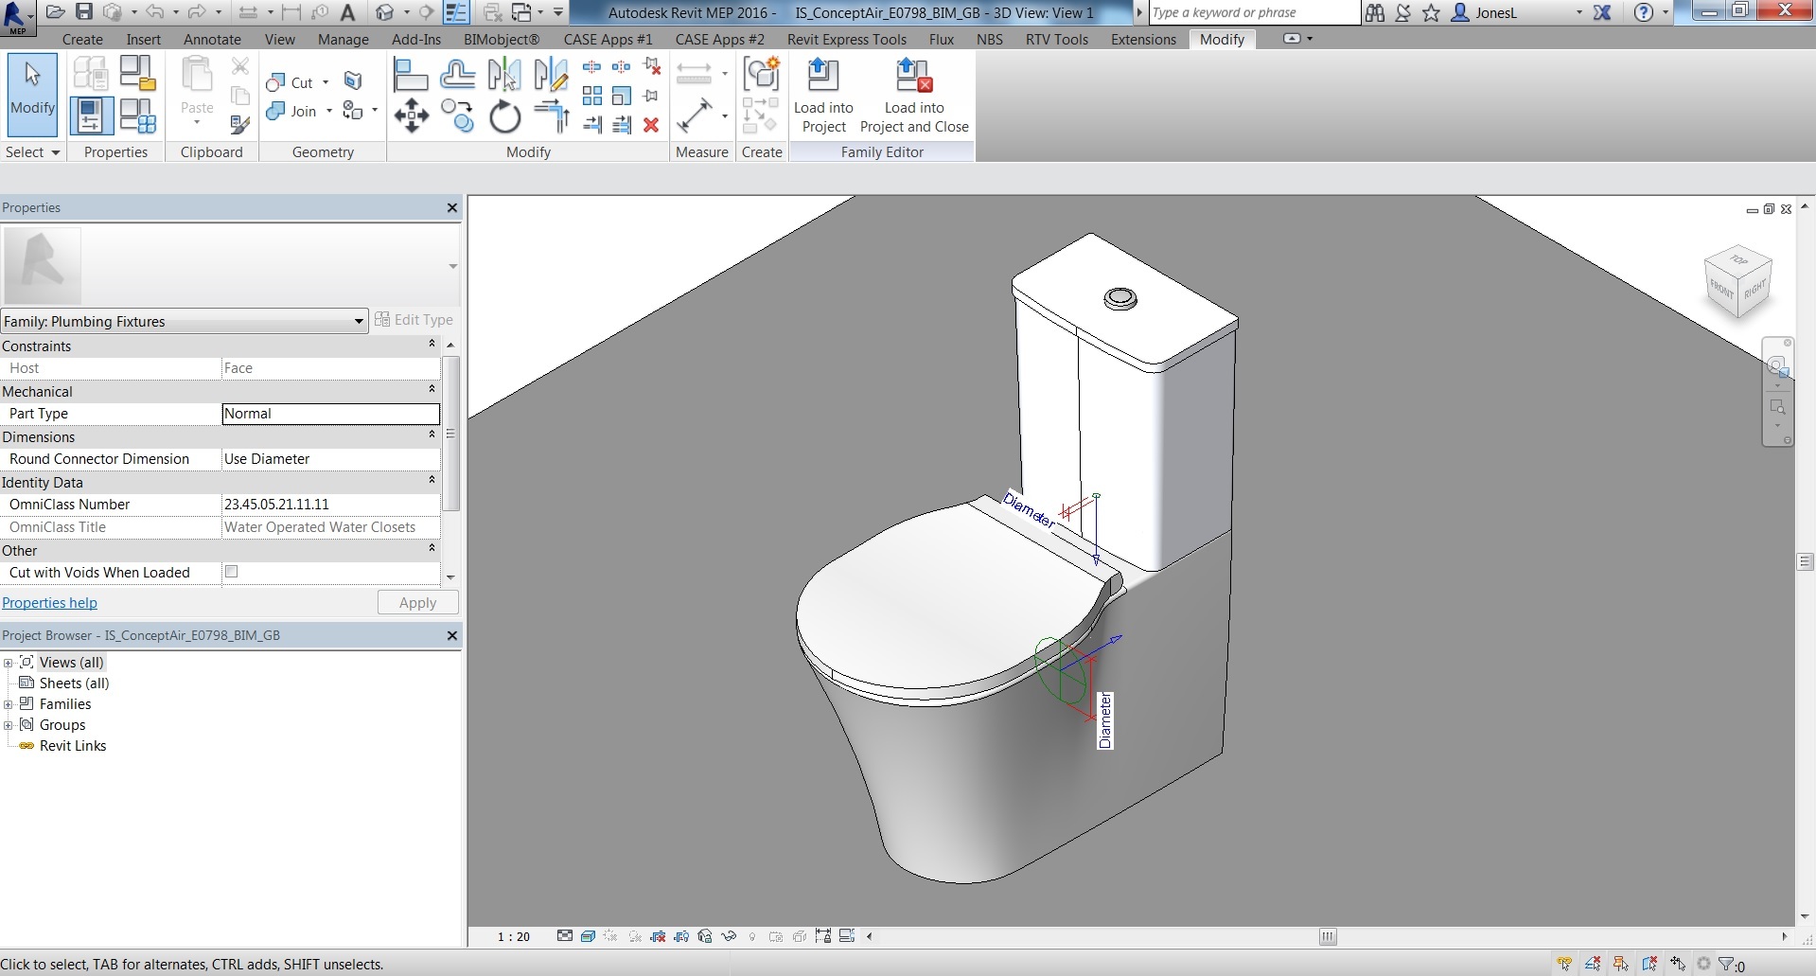Screen dimensions: 1816x976
Task: Select the Move tool in Modify panel
Action: [x=411, y=116]
